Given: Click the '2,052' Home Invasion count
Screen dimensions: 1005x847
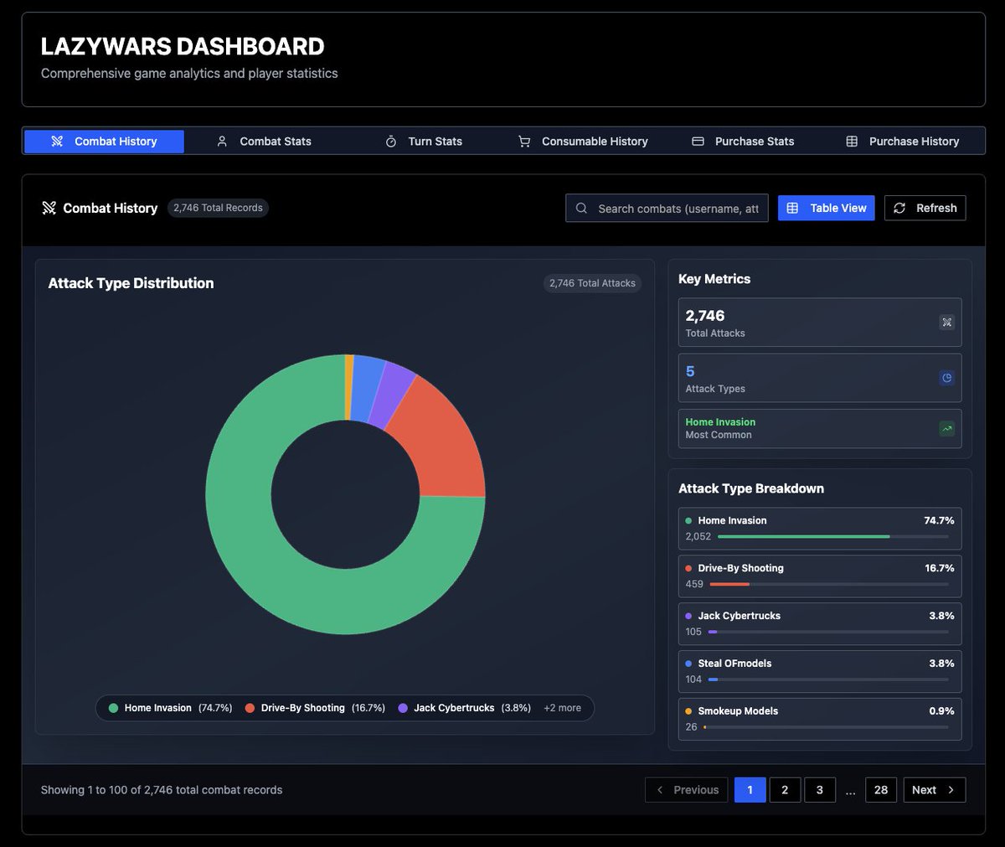Looking at the screenshot, I should (x=698, y=536).
